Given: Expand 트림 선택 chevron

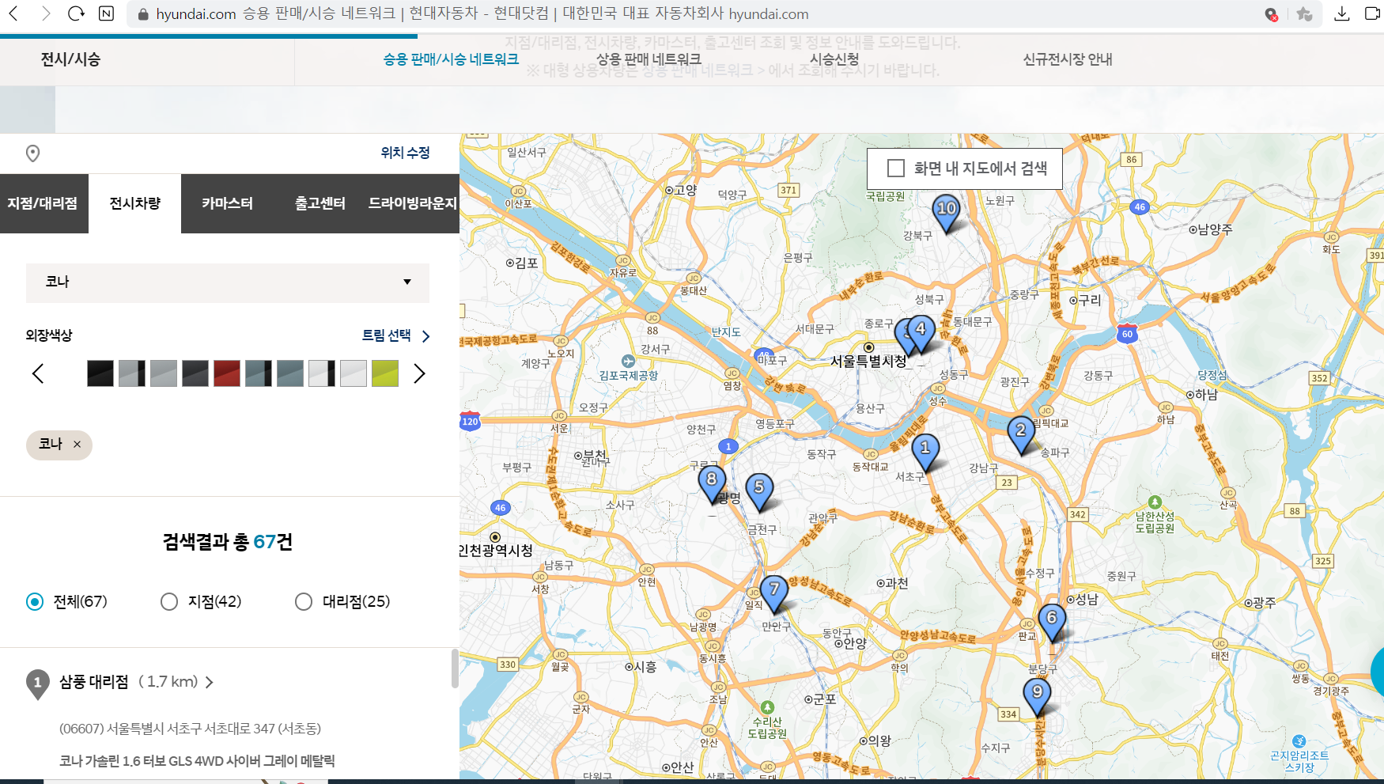Looking at the screenshot, I should point(426,336).
